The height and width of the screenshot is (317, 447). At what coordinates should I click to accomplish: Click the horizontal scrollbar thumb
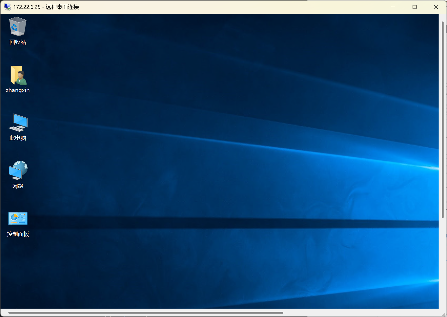pos(146,313)
